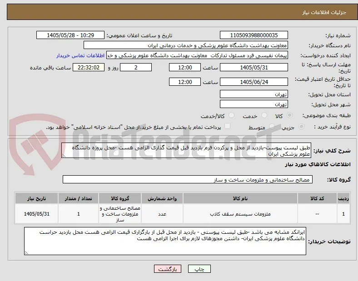Click the کد کالا column header
The width and height of the screenshot is (358, 281).
317,198
